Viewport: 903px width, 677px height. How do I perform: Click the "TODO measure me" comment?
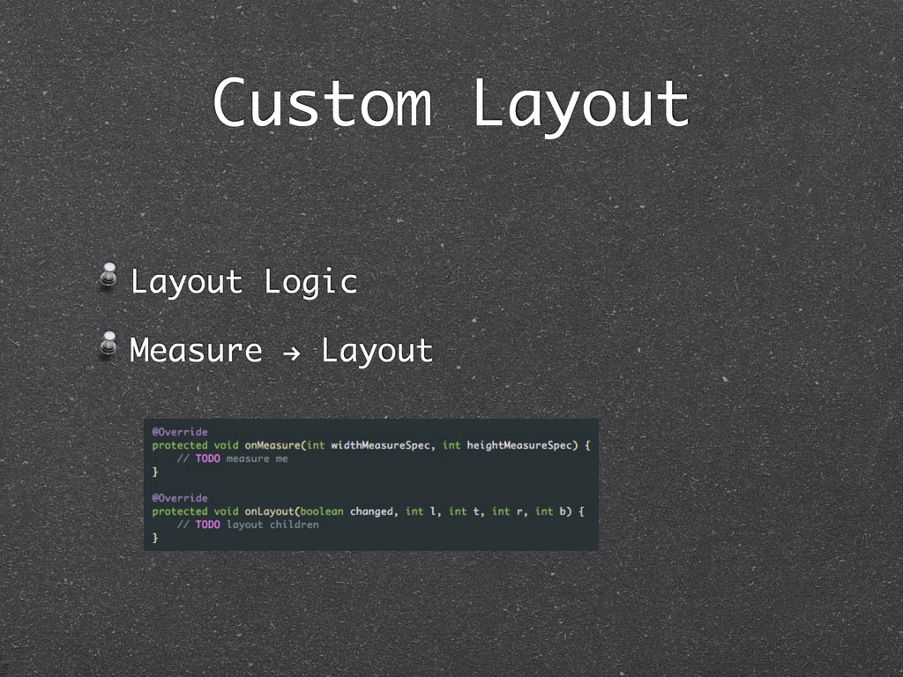coord(233,458)
